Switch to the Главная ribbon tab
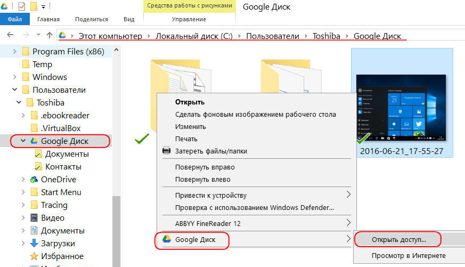Screen dimensions: 465x267 tap(48, 19)
